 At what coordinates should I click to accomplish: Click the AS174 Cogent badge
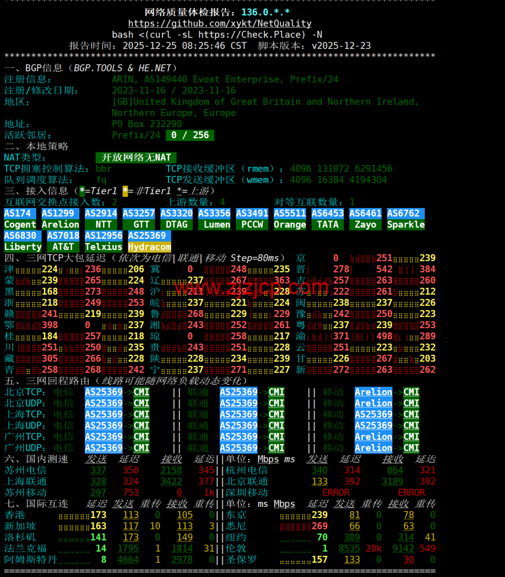tap(19, 219)
